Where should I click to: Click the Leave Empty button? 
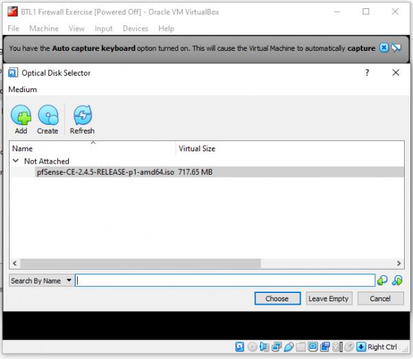pos(329,298)
